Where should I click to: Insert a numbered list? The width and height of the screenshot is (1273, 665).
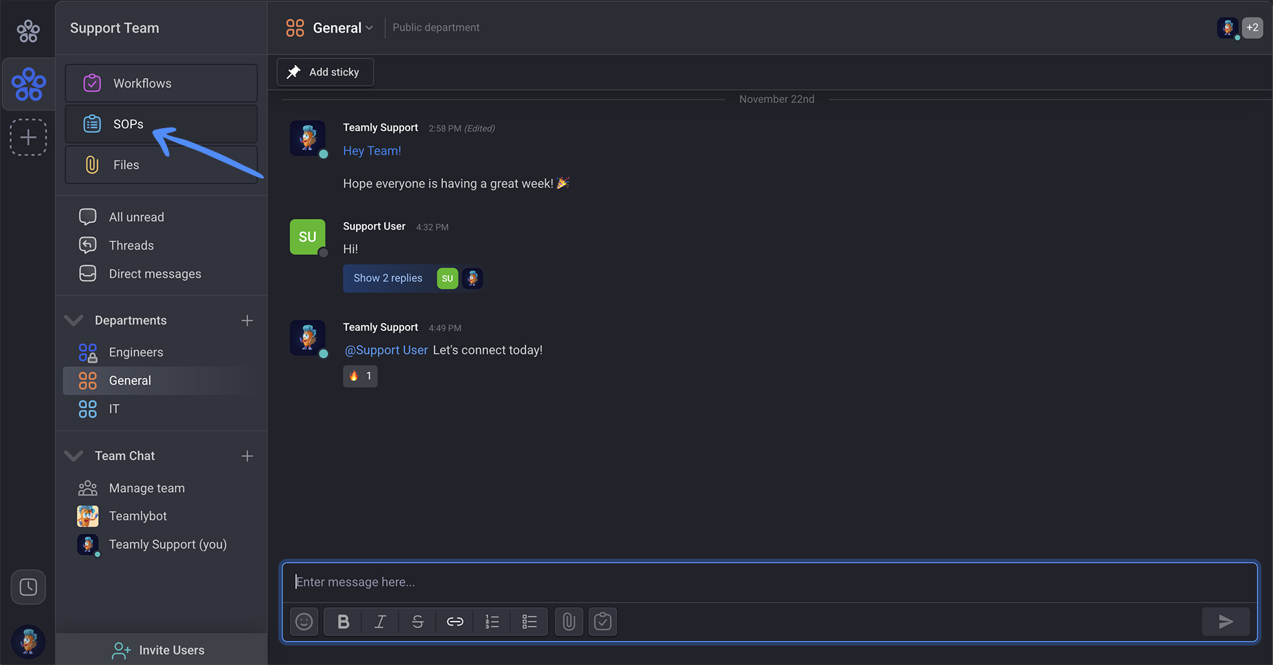point(492,622)
